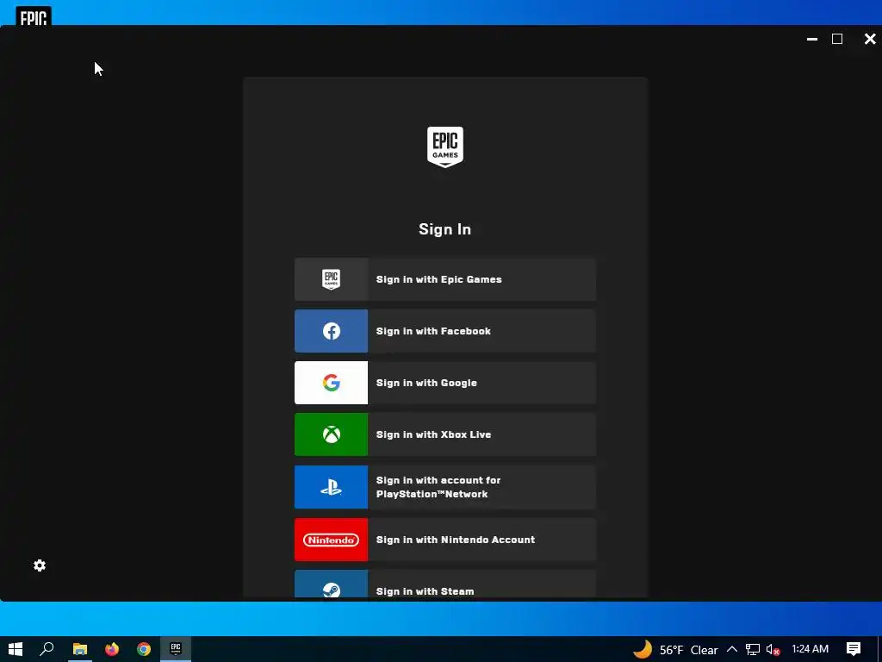This screenshot has width=882, height=662.
Task: Open weather widget showing 56°F Clear
Action: 675,650
